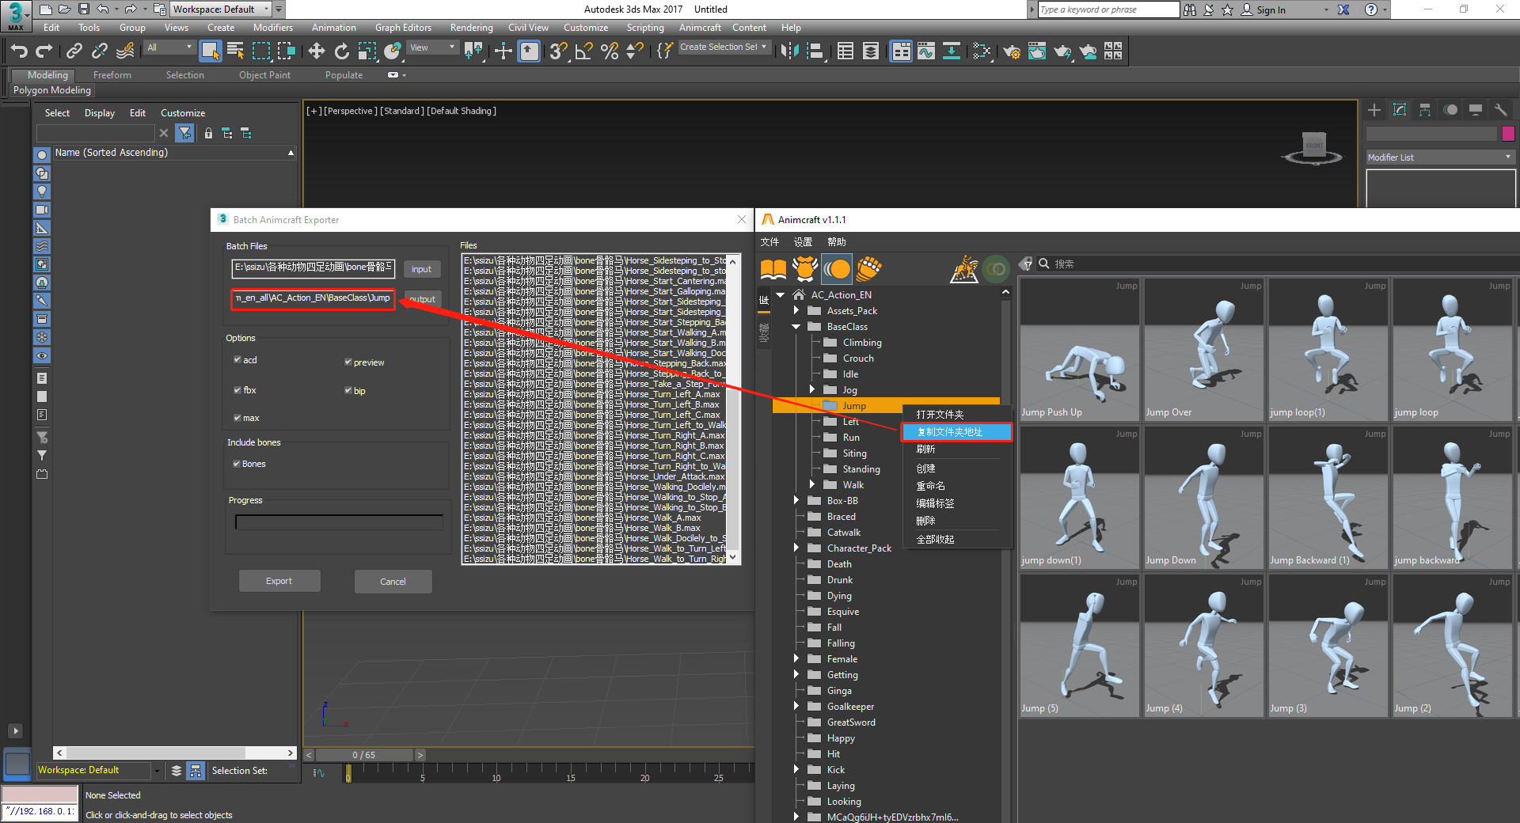Activate the Select Object tool
Viewport: 1520px width, 823px height.
pyautogui.click(x=211, y=51)
